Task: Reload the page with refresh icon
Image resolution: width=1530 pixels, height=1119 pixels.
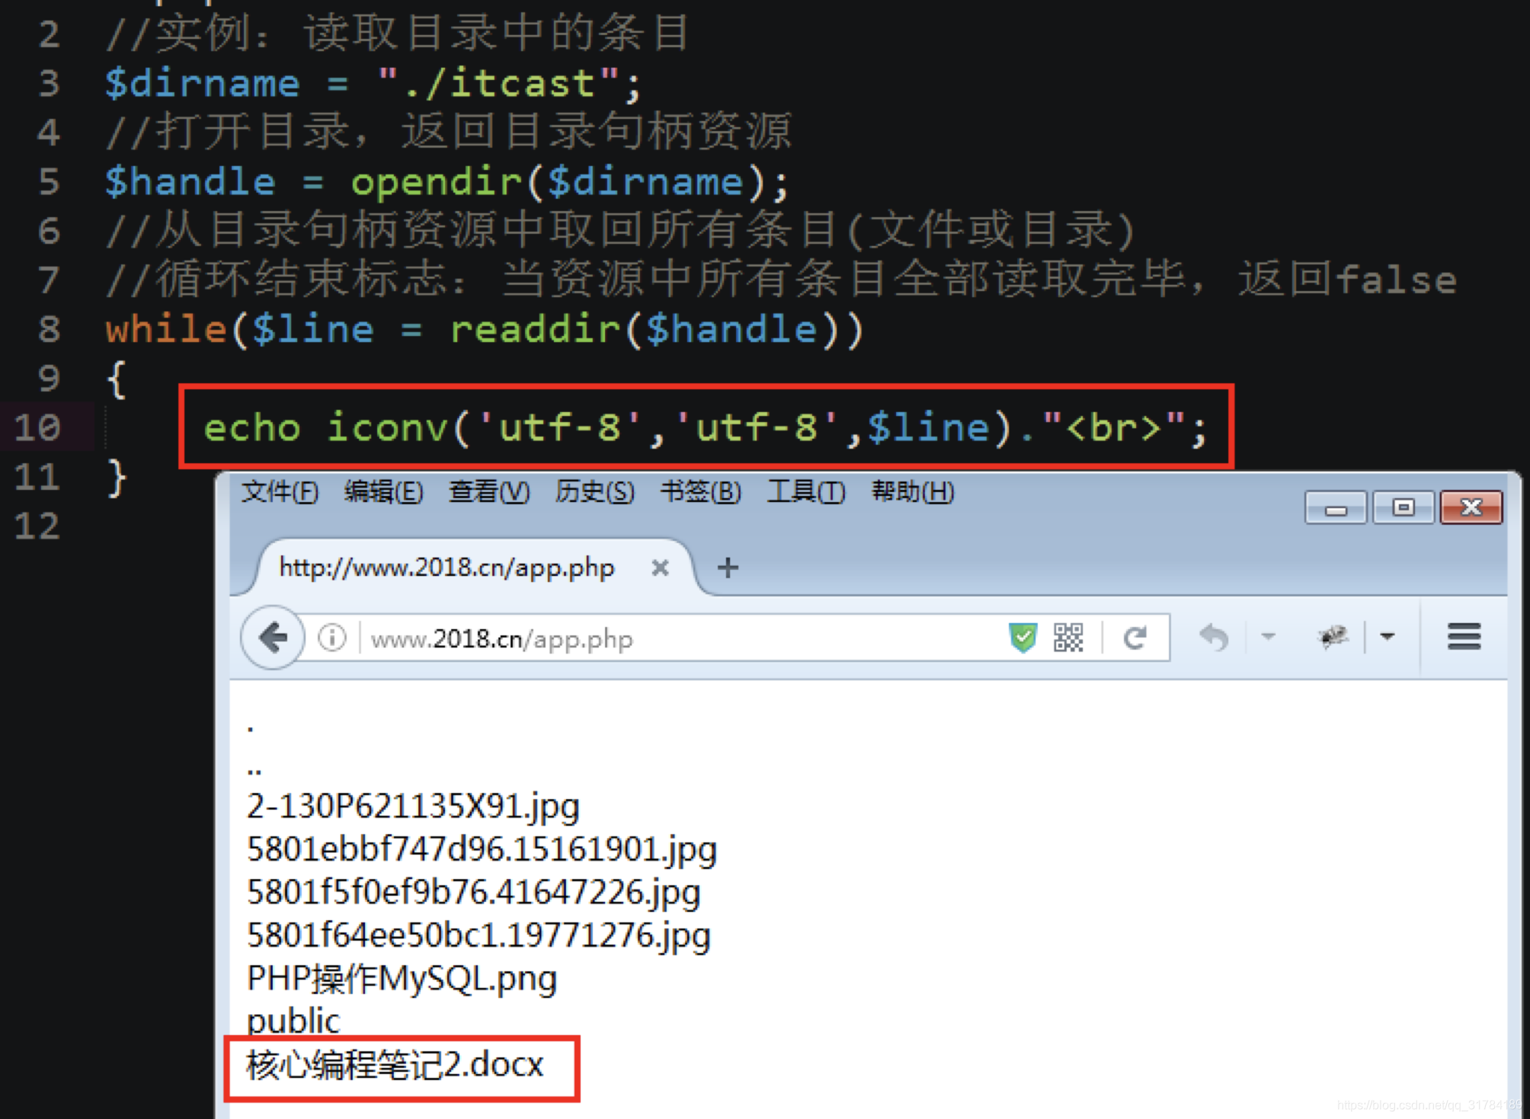Action: (1135, 638)
